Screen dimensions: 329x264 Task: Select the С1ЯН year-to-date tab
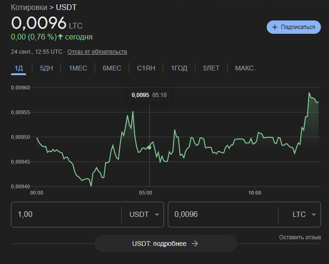(146, 68)
